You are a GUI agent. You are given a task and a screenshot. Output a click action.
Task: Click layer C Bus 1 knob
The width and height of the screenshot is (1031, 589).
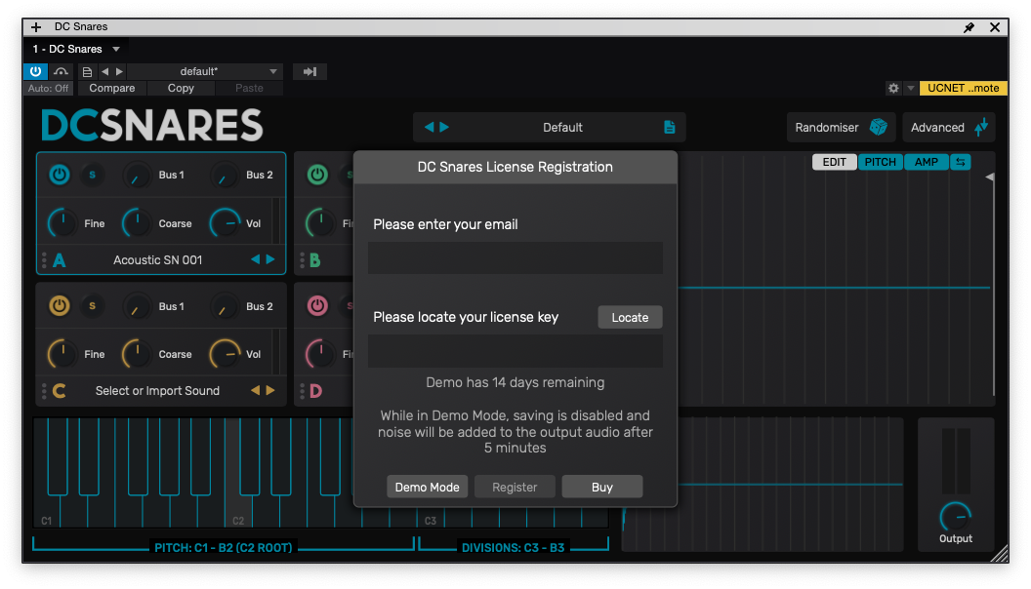pos(136,306)
